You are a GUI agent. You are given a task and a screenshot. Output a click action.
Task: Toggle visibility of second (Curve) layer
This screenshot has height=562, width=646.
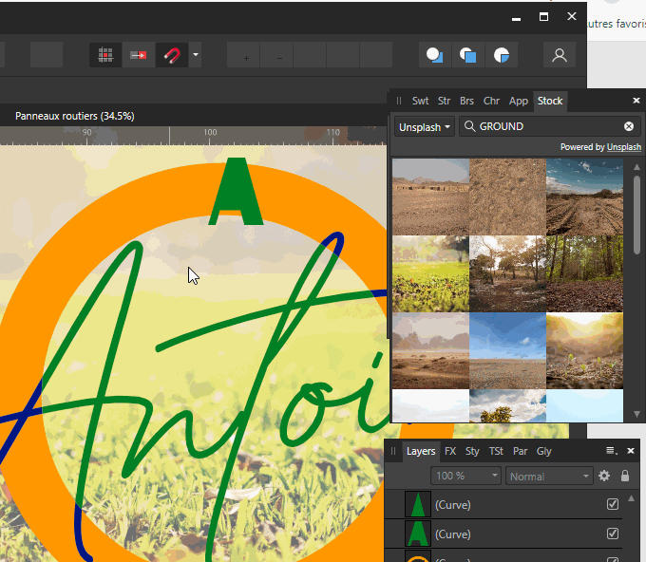tap(613, 534)
